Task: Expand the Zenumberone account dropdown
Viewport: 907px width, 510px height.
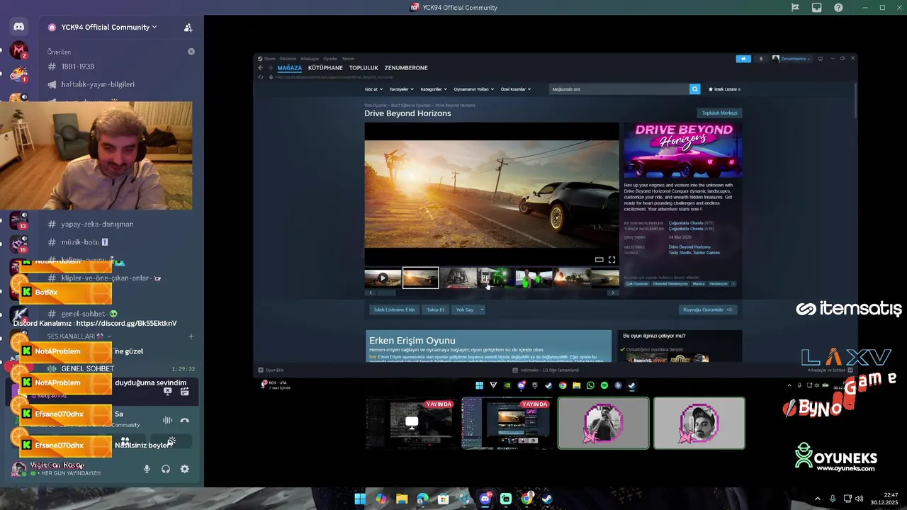Action: pyautogui.click(x=791, y=59)
